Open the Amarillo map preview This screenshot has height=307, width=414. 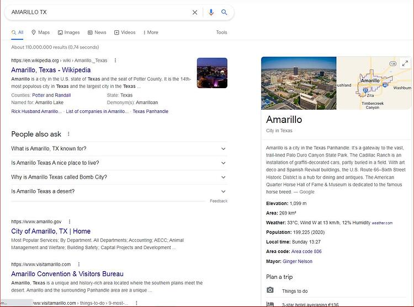pos(374,83)
